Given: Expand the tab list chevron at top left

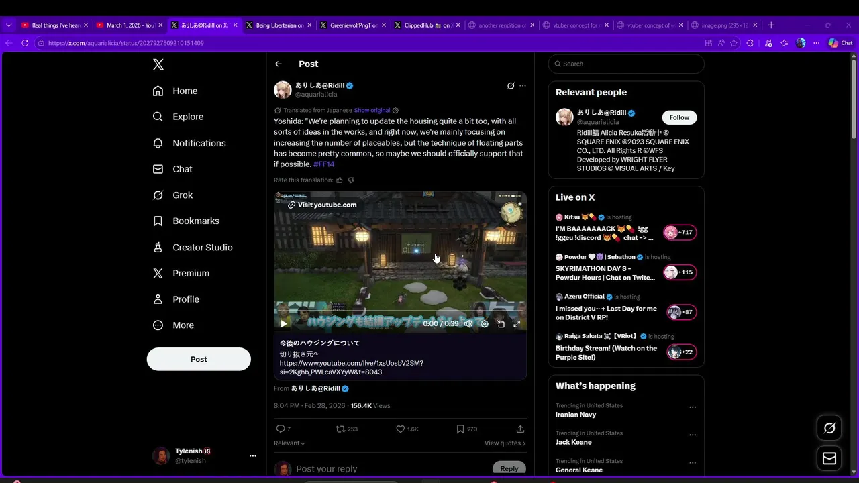Looking at the screenshot, I should click(x=9, y=25).
